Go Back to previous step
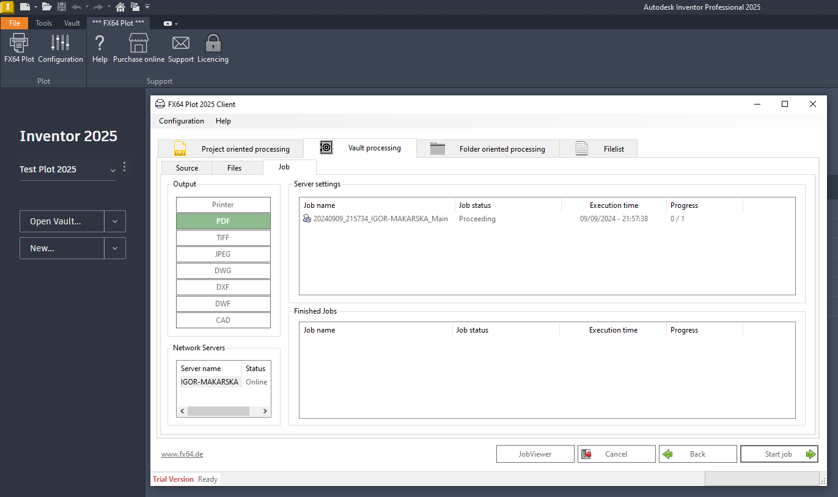The width and height of the screenshot is (838, 497). (x=697, y=454)
